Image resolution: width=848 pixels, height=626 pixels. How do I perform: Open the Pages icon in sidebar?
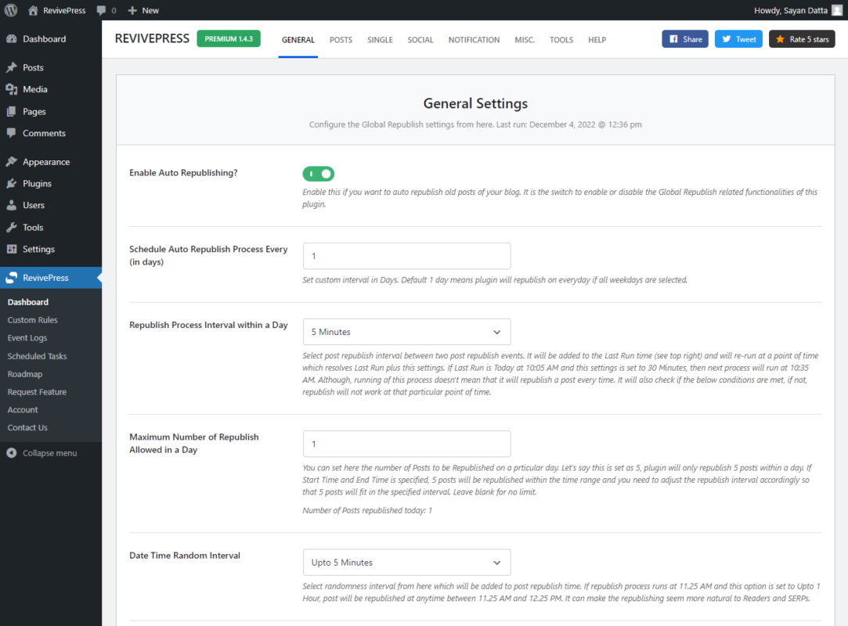coord(13,110)
